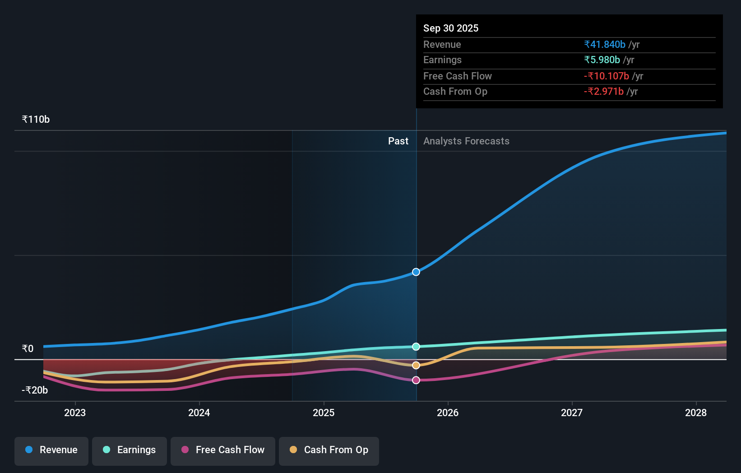Toggle the Earnings series visibility
Screen dimensions: 741x473
[129, 450]
